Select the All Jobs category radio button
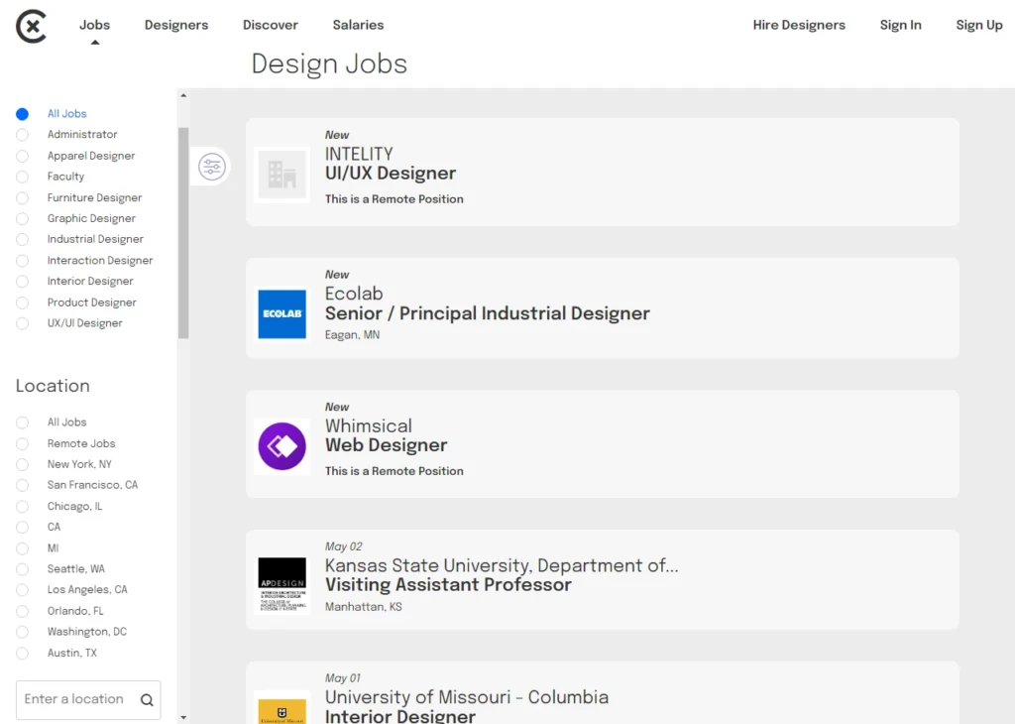The width and height of the screenshot is (1015, 724). click(22, 114)
